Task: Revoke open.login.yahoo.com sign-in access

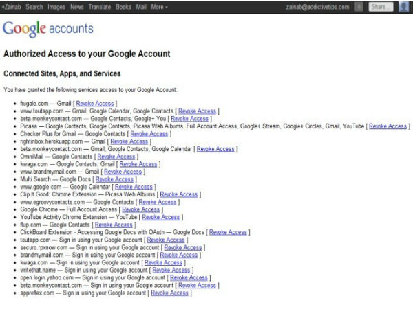Action: (x=189, y=277)
